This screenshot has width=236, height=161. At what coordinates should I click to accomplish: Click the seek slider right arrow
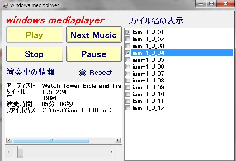coord(111,152)
